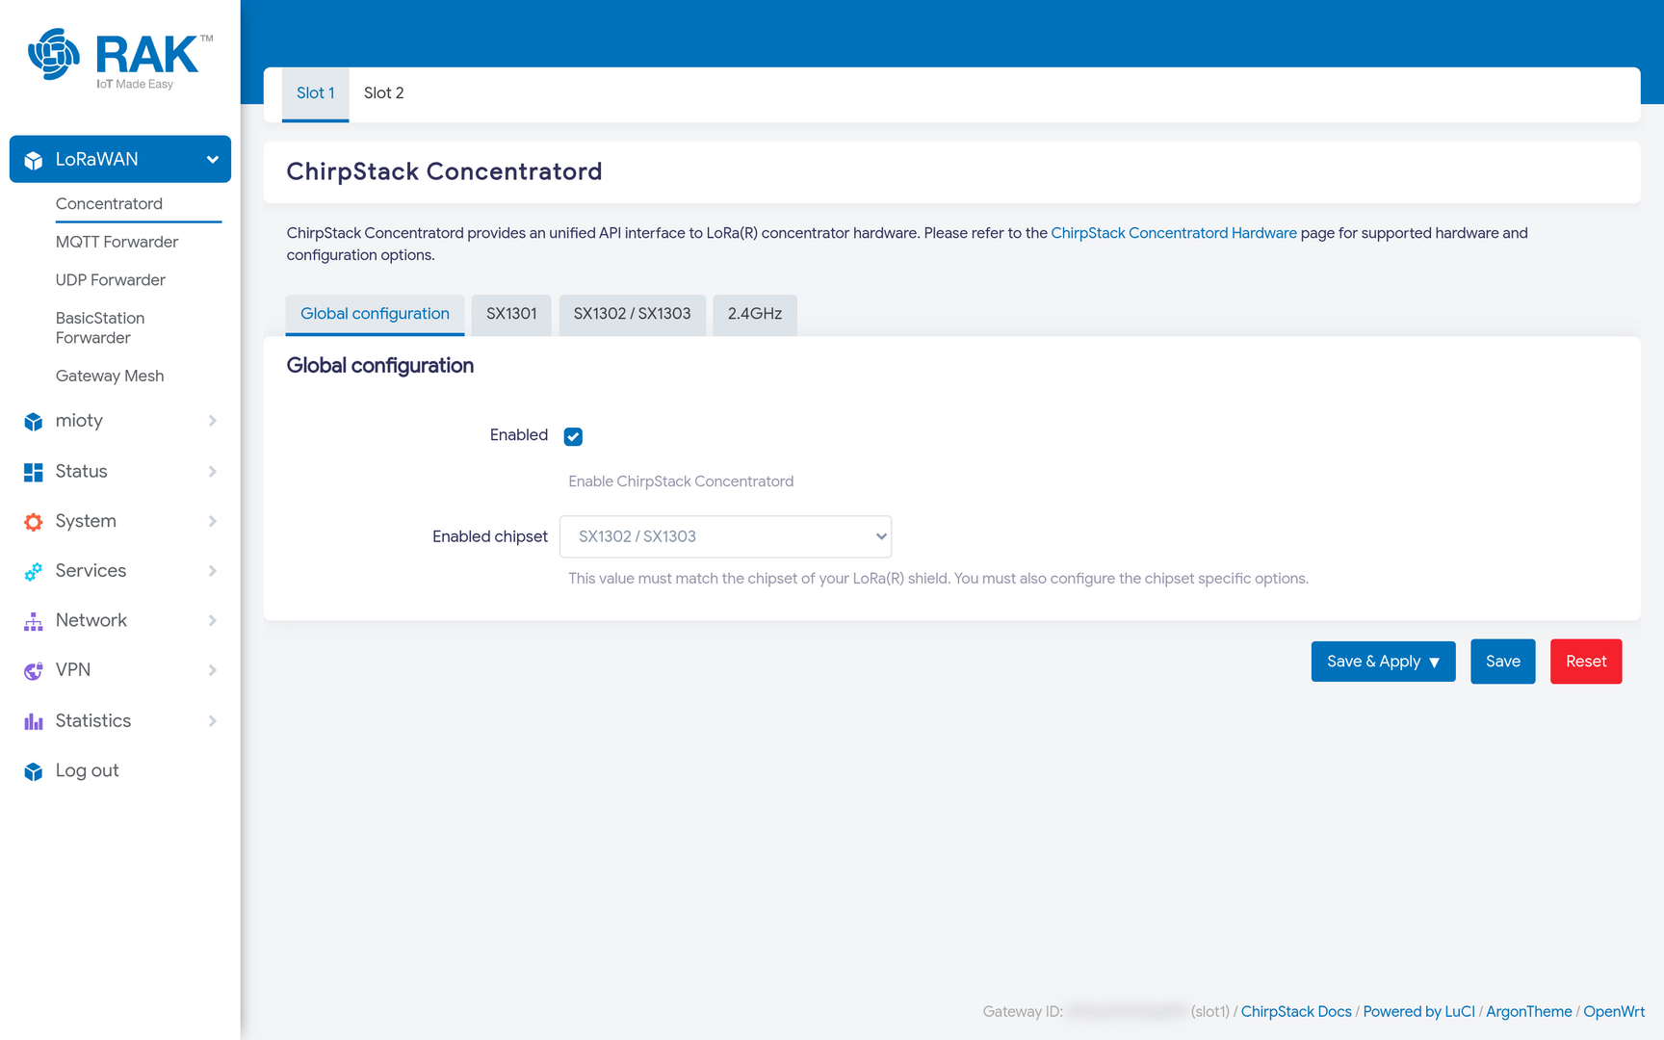Expand the Statistics menu chevron
1664x1040 pixels.
tap(212, 720)
